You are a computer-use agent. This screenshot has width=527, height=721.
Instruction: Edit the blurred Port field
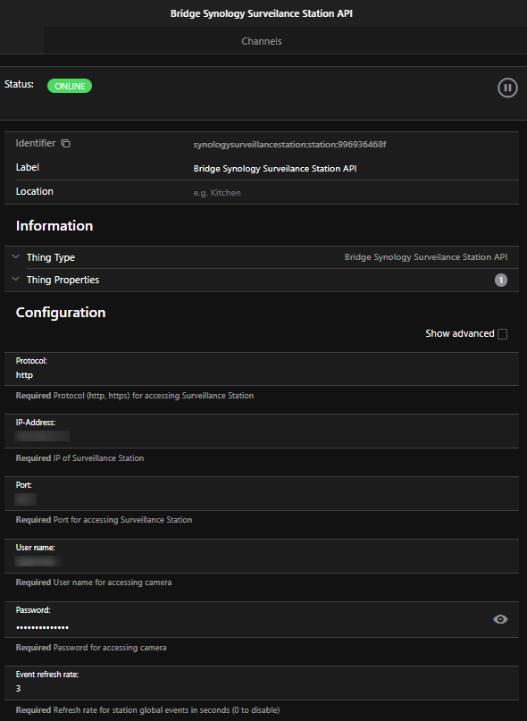262,493
